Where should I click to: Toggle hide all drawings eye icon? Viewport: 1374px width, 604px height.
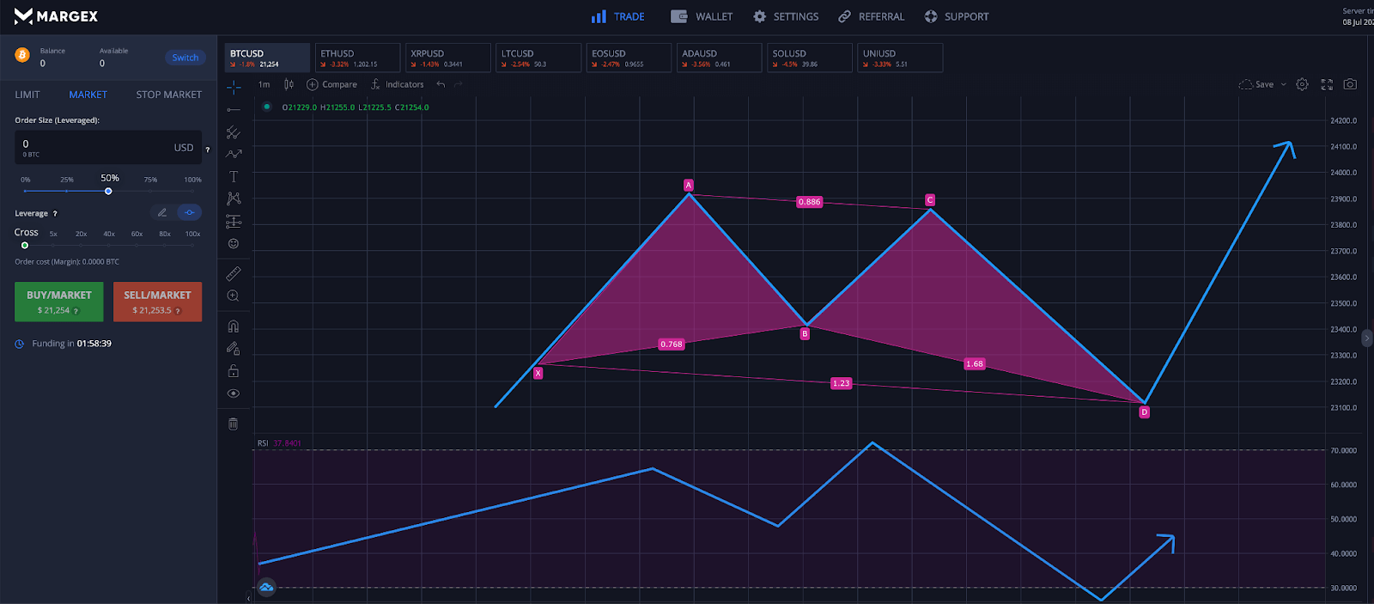point(234,394)
